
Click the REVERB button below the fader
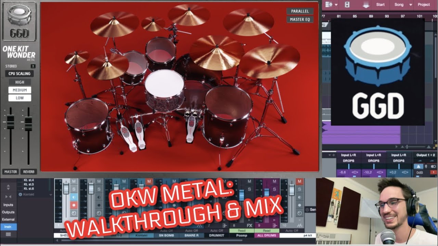[28, 172]
